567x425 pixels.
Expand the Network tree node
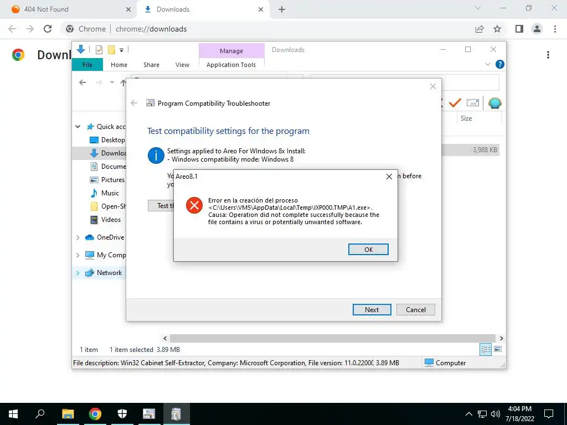pyautogui.click(x=78, y=273)
